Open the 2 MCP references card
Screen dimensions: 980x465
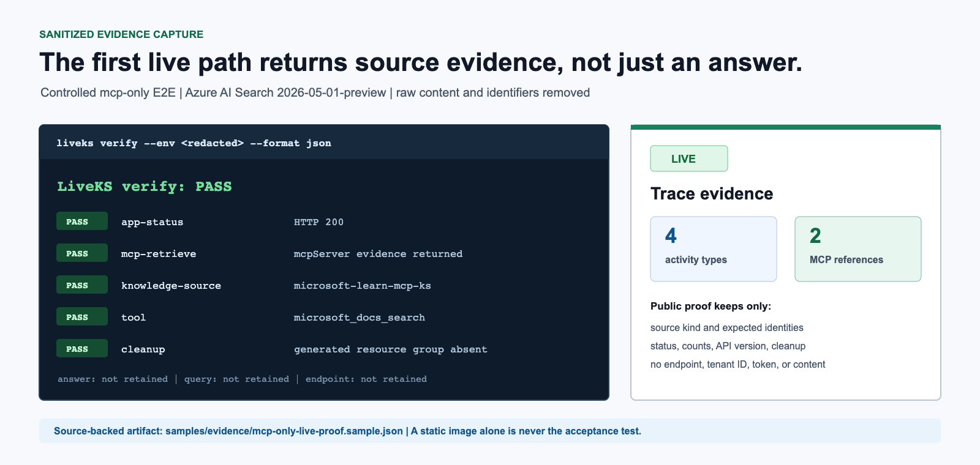pyautogui.click(x=858, y=249)
